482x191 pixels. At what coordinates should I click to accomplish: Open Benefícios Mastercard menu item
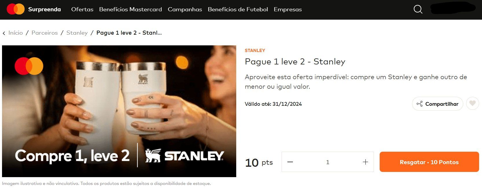tap(130, 9)
